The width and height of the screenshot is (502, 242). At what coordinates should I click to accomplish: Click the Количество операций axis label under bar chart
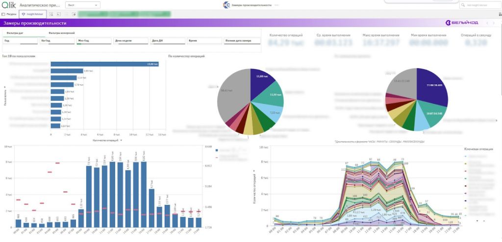[x=106, y=140]
